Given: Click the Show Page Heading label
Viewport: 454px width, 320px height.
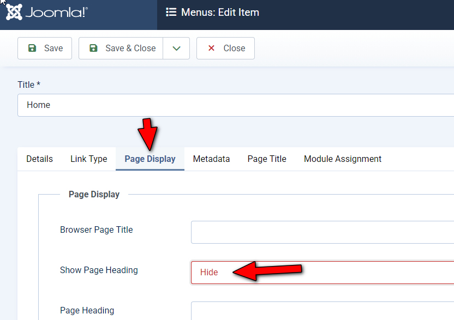Looking at the screenshot, I should click(99, 270).
